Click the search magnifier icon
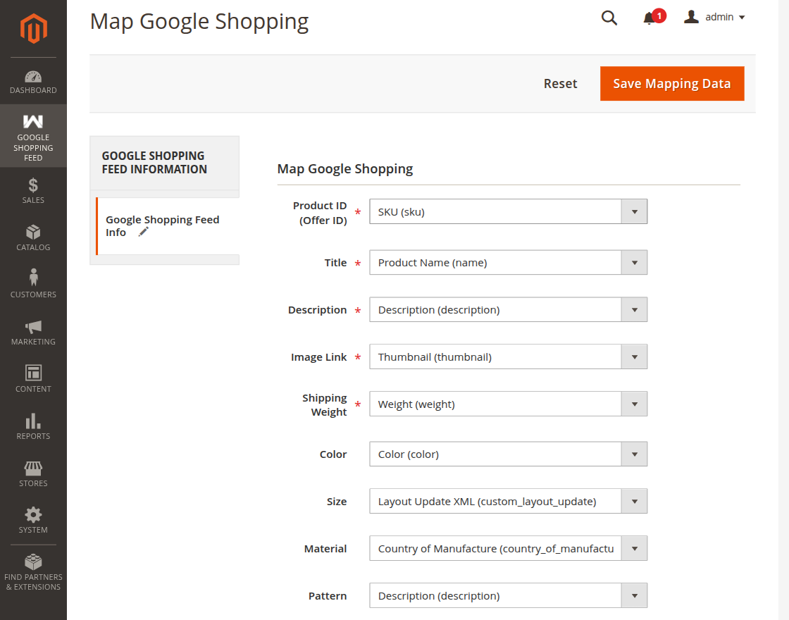Screen dimensions: 789x620 (609, 18)
